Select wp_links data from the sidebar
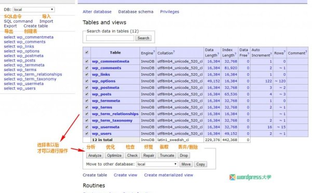Viewport: 312px width, 193px height. pos(9,46)
